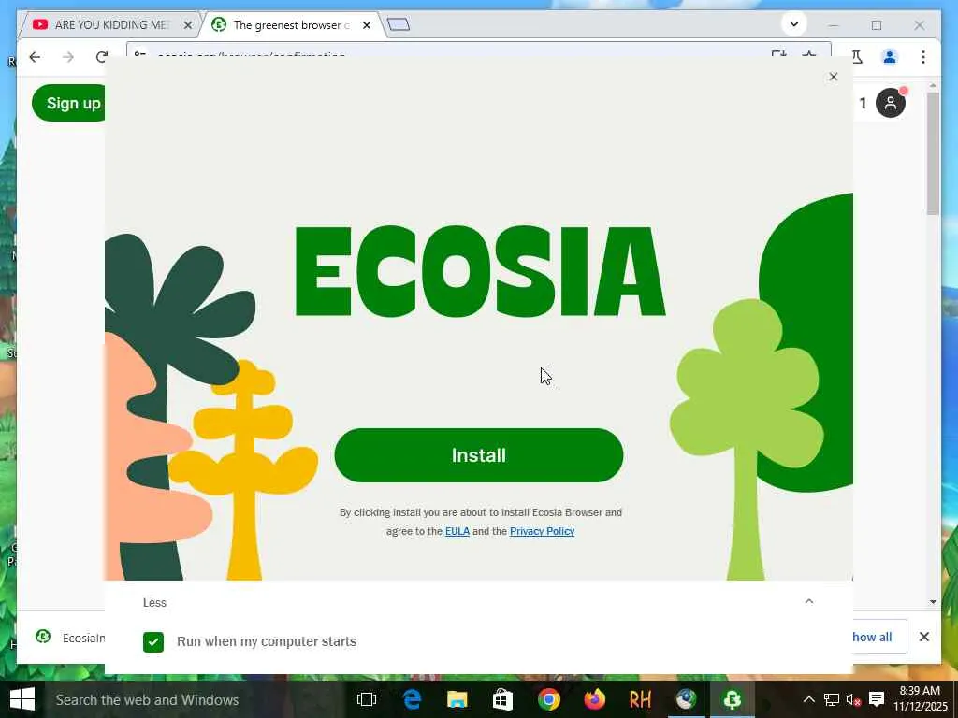Switch to ARE YOU KIDDING ME tab

(x=111, y=25)
